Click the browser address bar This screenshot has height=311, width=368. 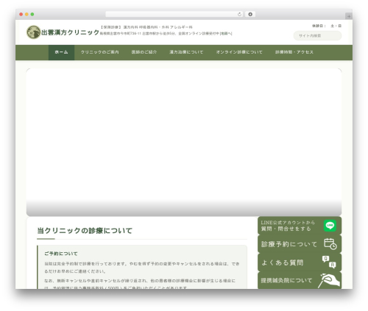pyautogui.click(x=174, y=14)
